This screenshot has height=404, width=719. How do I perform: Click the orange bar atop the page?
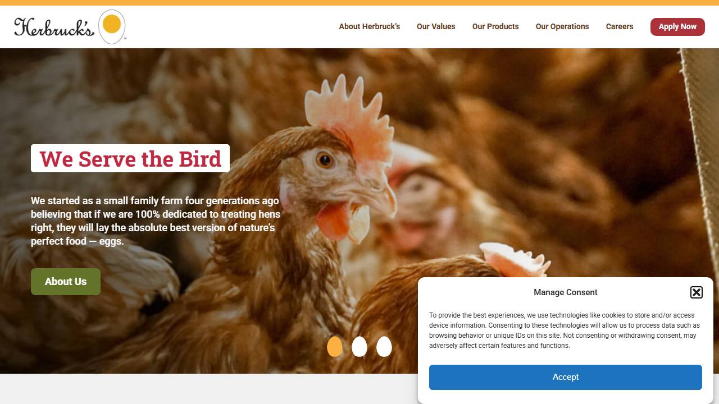(x=359, y=3)
